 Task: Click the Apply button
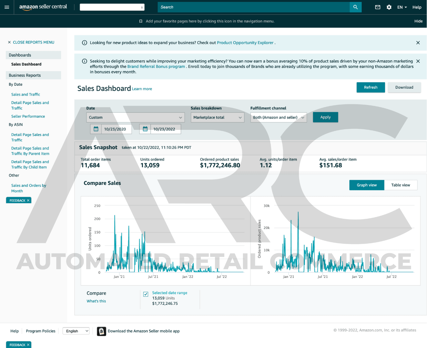tap(325, 117)
